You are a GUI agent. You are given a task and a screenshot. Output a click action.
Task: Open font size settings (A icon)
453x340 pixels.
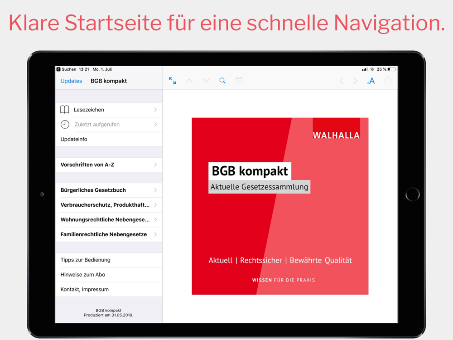[371, 81]
